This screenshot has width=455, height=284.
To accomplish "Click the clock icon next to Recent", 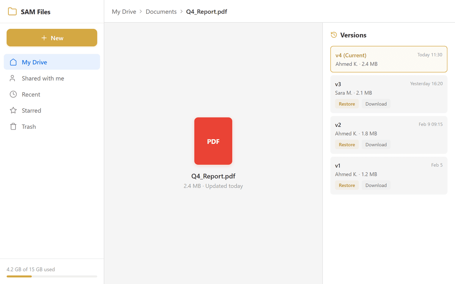I will pos(13,94).
